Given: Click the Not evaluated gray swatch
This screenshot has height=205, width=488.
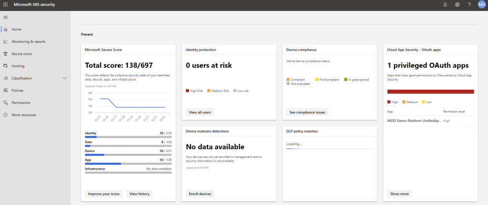Looking at the screenshot, I should (x=288, y=84).
